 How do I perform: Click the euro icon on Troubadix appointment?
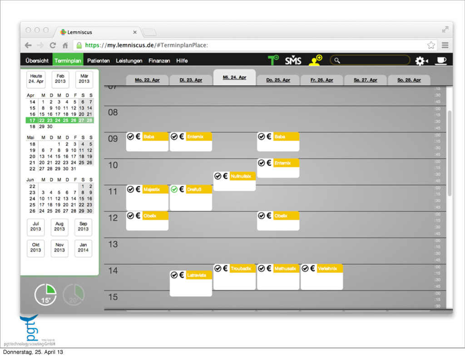pos(225,268)
